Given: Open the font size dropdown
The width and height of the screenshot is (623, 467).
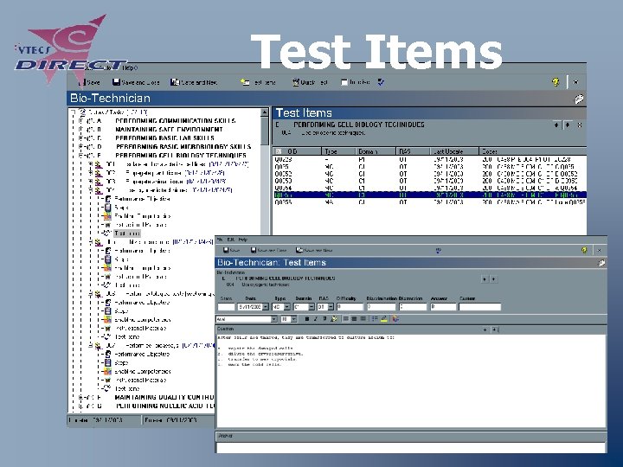Looking at the screenshot, I should coord(293,319).
